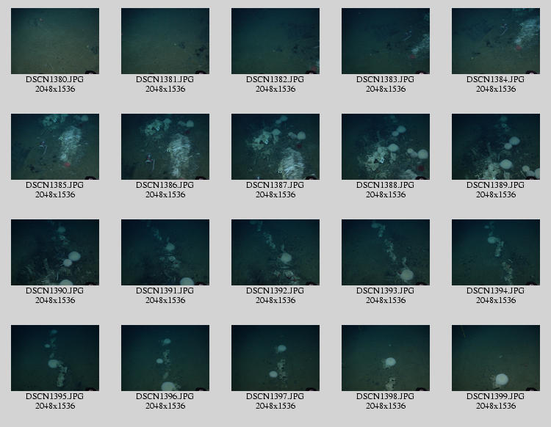
Task: Click the DSCN1399.JPG filename label
Action: click(x=496, y=396)
